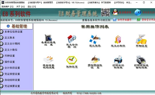Click the blue Wangwang chat icon

(138, 12)
